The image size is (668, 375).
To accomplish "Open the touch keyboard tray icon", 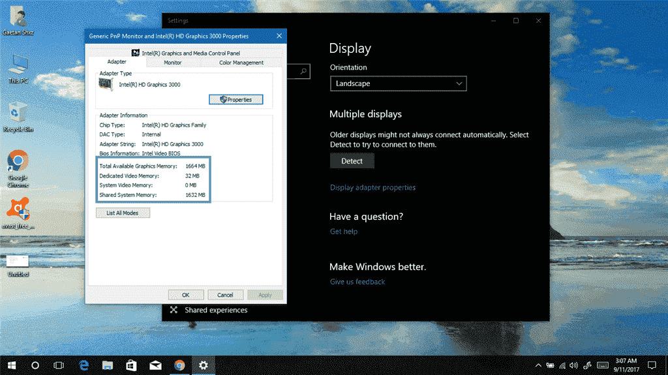I will 602,365.
